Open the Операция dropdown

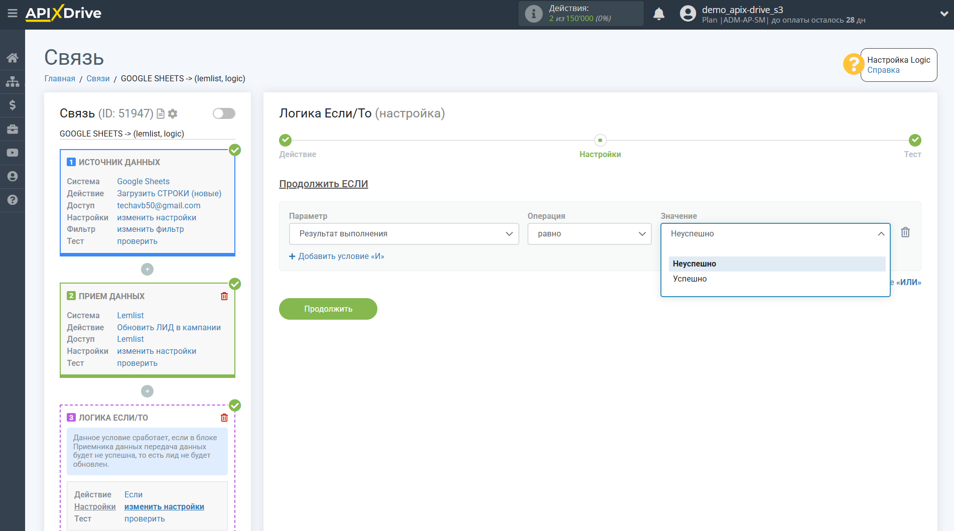590,234
